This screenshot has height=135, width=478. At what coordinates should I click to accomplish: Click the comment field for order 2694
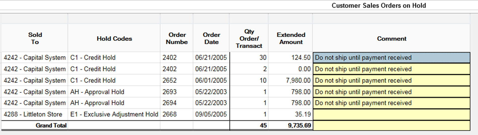391,103
